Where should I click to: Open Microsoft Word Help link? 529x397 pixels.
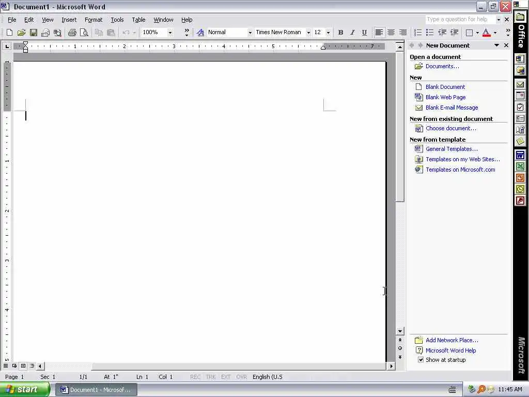(x=450, y=350)
